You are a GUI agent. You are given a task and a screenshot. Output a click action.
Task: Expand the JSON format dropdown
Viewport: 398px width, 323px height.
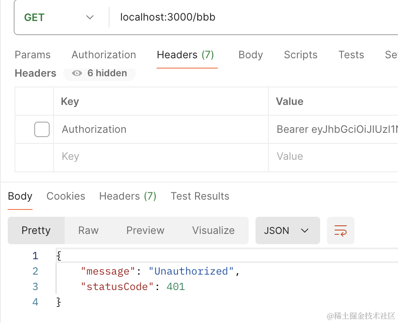click(287, 230)
